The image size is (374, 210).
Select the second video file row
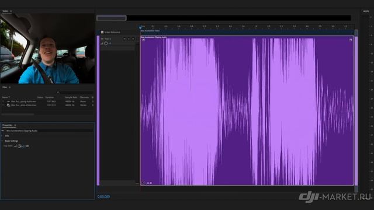(47, 105)
